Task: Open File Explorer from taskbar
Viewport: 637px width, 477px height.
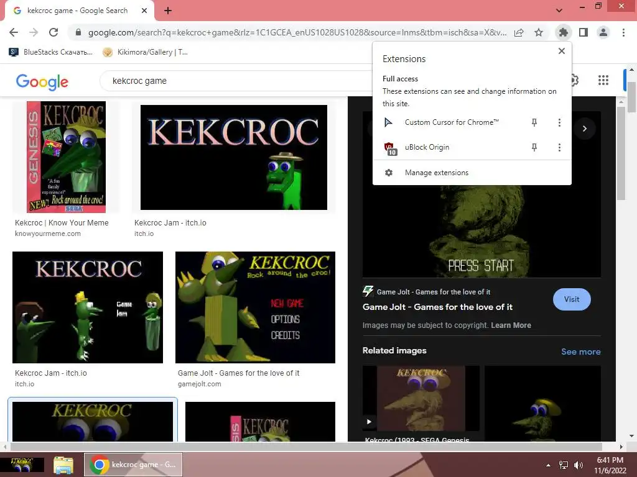Action: click(x=64, y=465)
